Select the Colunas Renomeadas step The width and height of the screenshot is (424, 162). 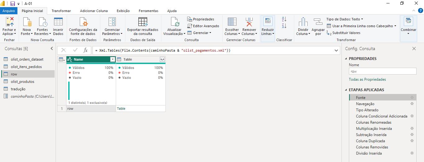(382, 122)
